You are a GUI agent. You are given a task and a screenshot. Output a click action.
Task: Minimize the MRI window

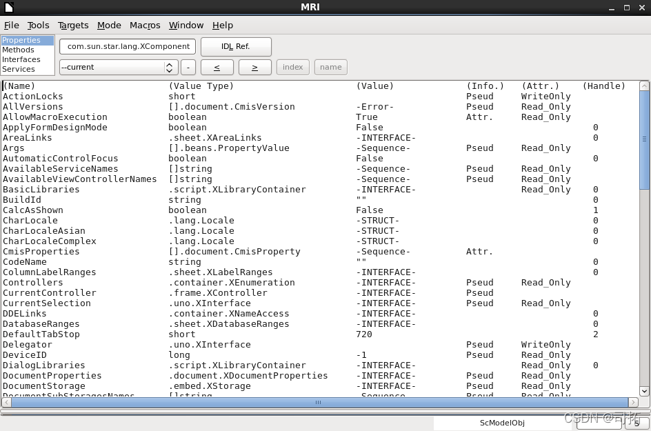coord(612,8)
